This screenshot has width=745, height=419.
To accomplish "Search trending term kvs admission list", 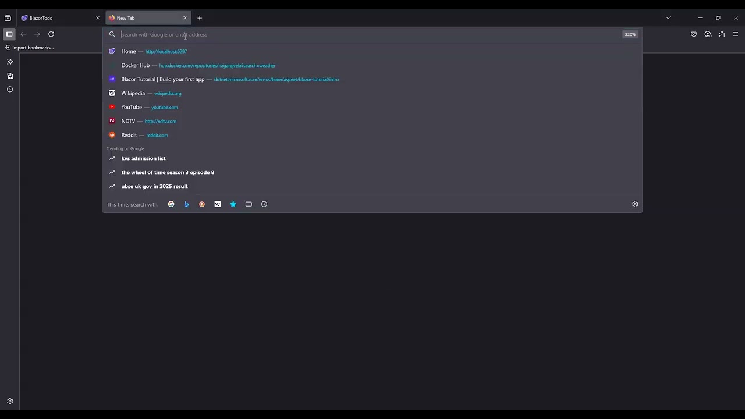I will click(372, 158).
